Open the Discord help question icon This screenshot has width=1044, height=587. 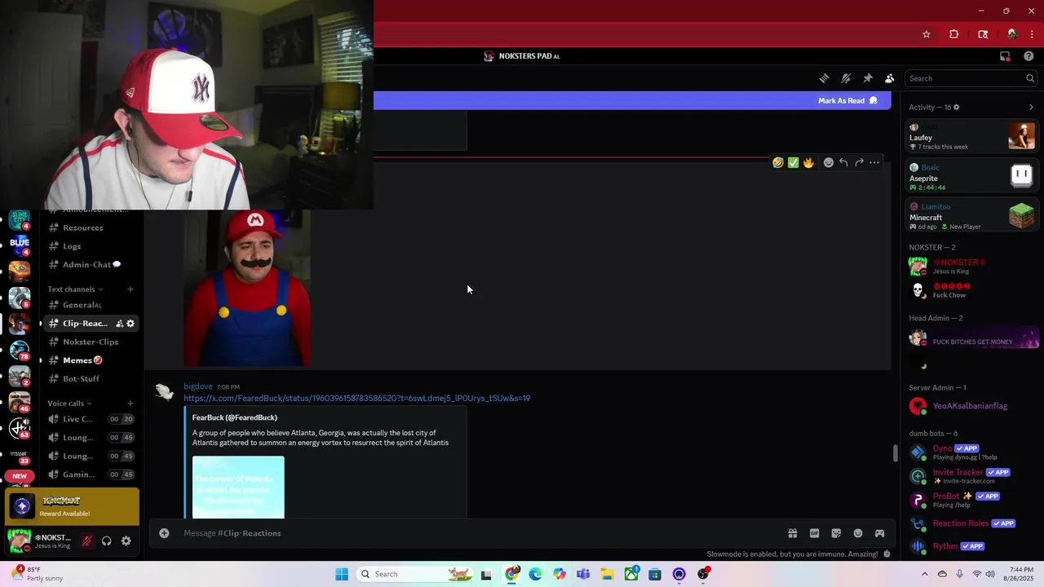(x=1029, y=56)
